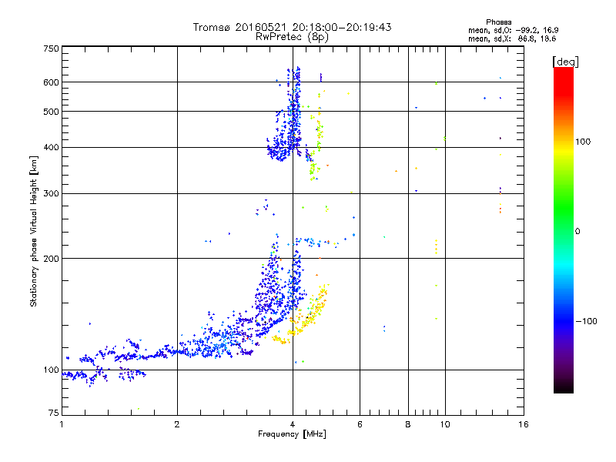Click the '2' x-axis tick label
The width and height of the screenshot is (616, 462).
click(x=177, y=424)
